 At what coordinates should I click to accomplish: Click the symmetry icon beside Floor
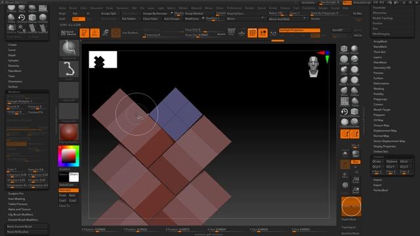point(273,33)
